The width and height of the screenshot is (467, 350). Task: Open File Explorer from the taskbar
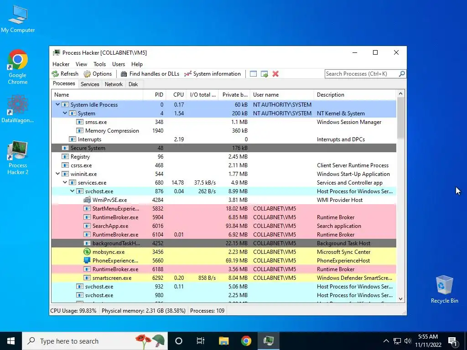pyautogui.click(x=223, y=341)
